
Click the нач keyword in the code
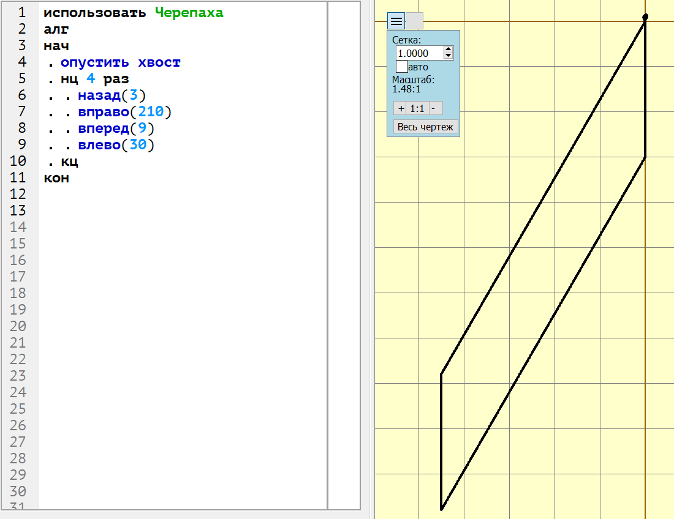click(x=56, y=45)
